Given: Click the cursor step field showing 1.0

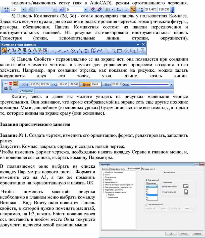Looking at the screenshot, I should coord(16,10).
